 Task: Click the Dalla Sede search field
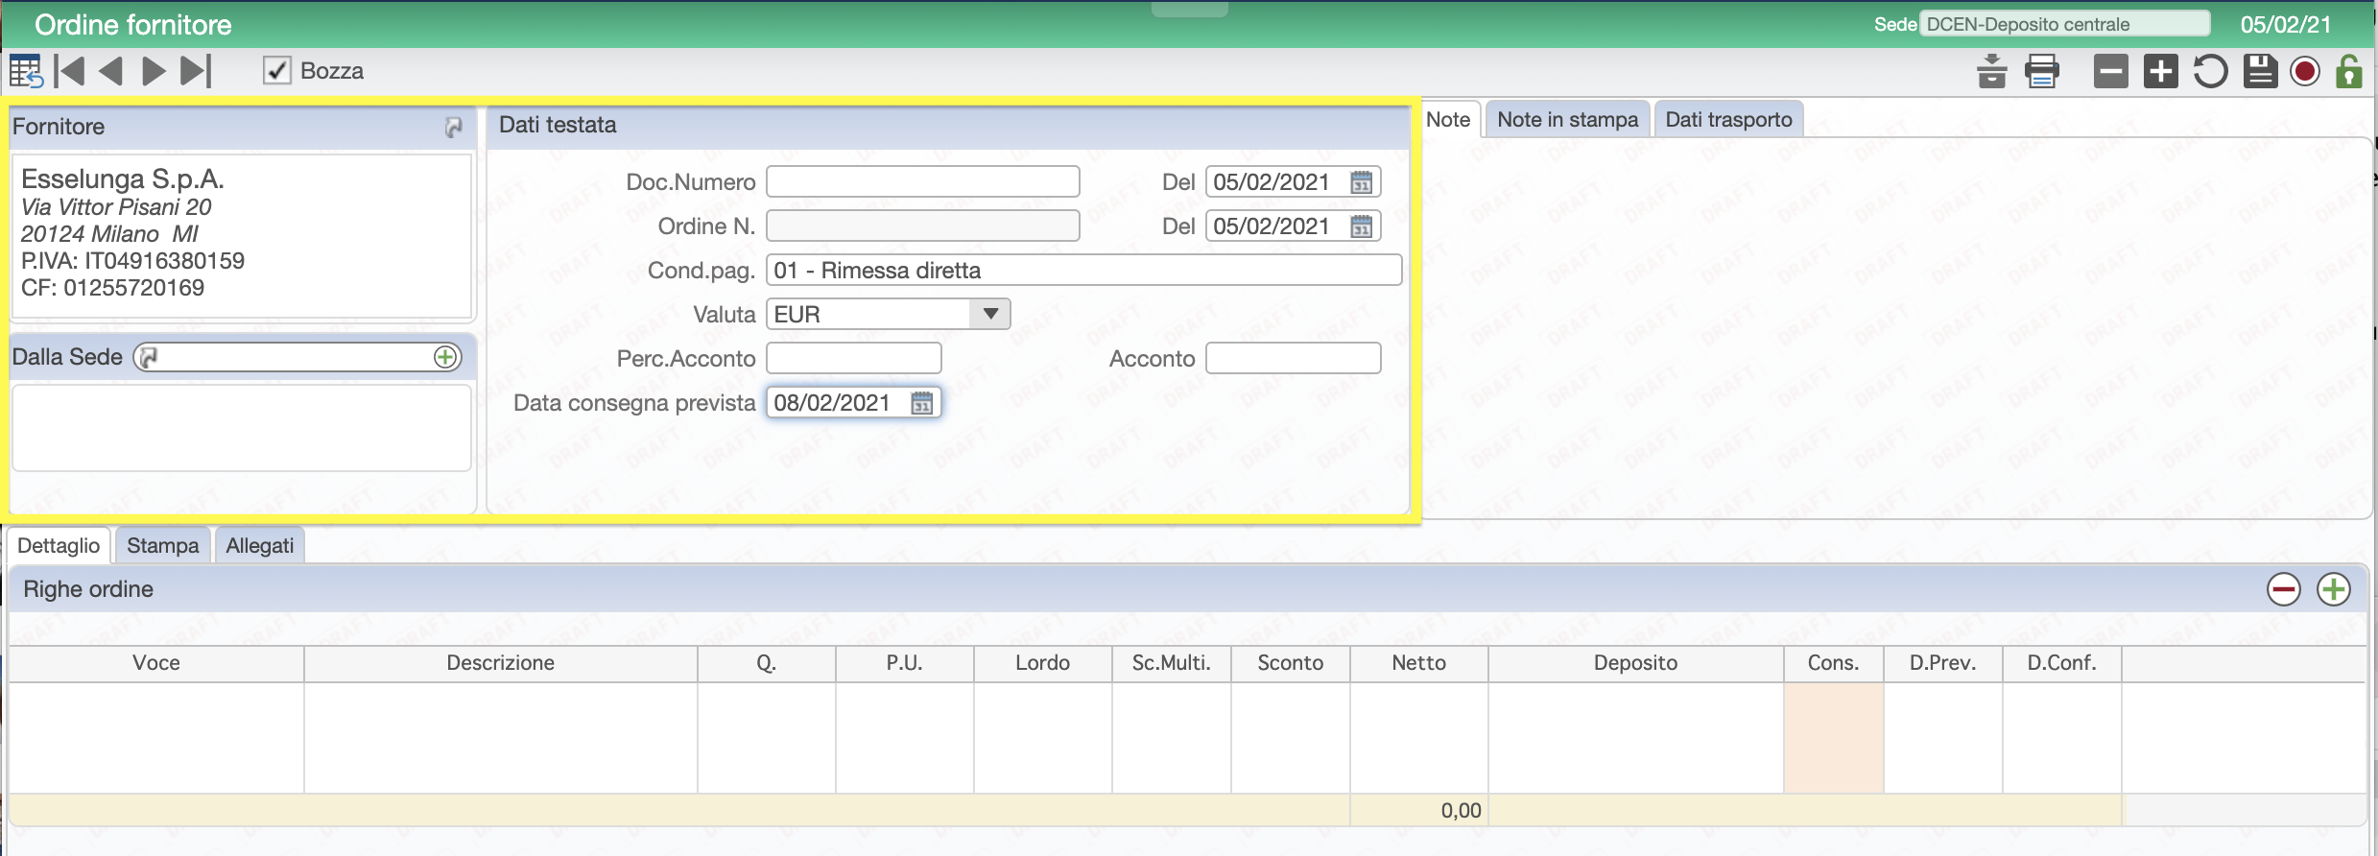pos(296,357)
